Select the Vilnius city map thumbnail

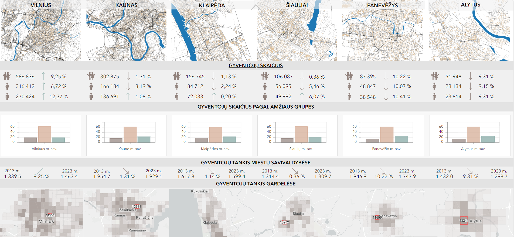tap(41, 31)
